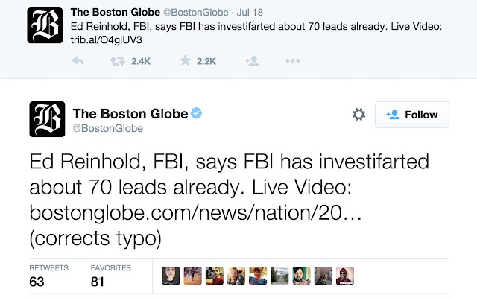Click the @BostonGlobe handle in main tweet

tap(107, 128)
